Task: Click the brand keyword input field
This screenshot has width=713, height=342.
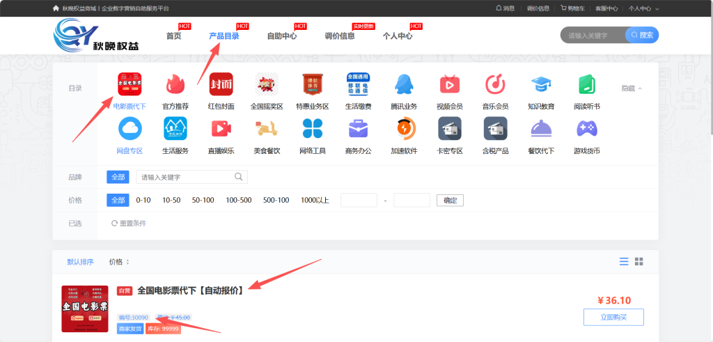Action: tap(187, 177)
